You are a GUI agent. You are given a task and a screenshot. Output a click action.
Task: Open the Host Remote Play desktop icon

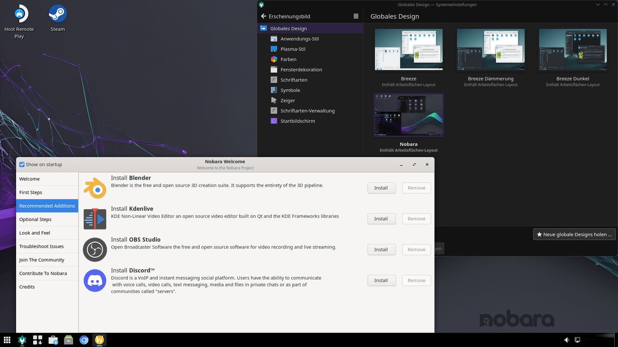pos(19,22)
